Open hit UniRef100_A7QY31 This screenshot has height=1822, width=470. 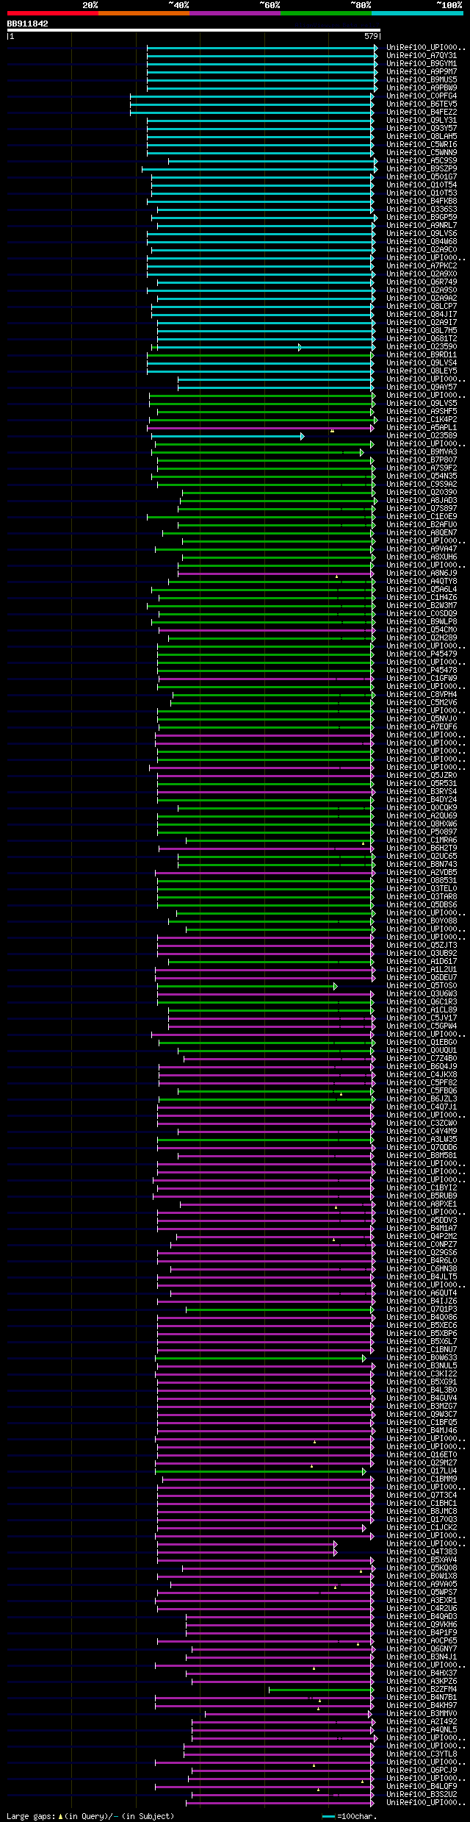422,56
